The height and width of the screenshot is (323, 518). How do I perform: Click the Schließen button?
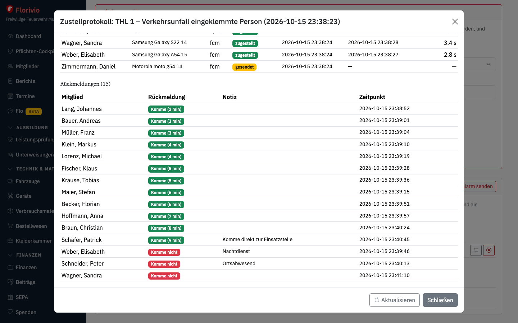click(440, 300)
